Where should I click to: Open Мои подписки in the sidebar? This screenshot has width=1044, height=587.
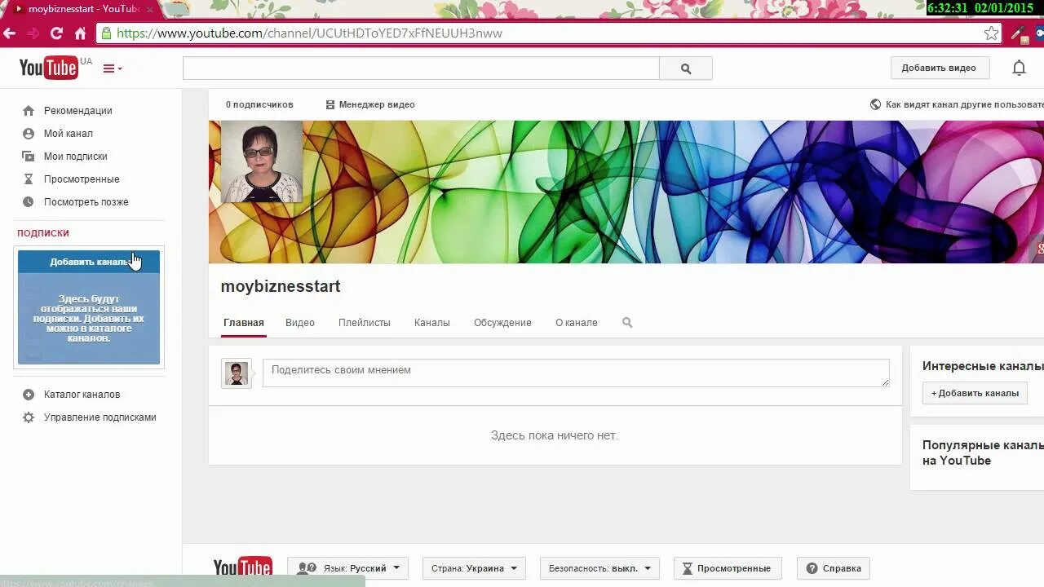point(76,157)
